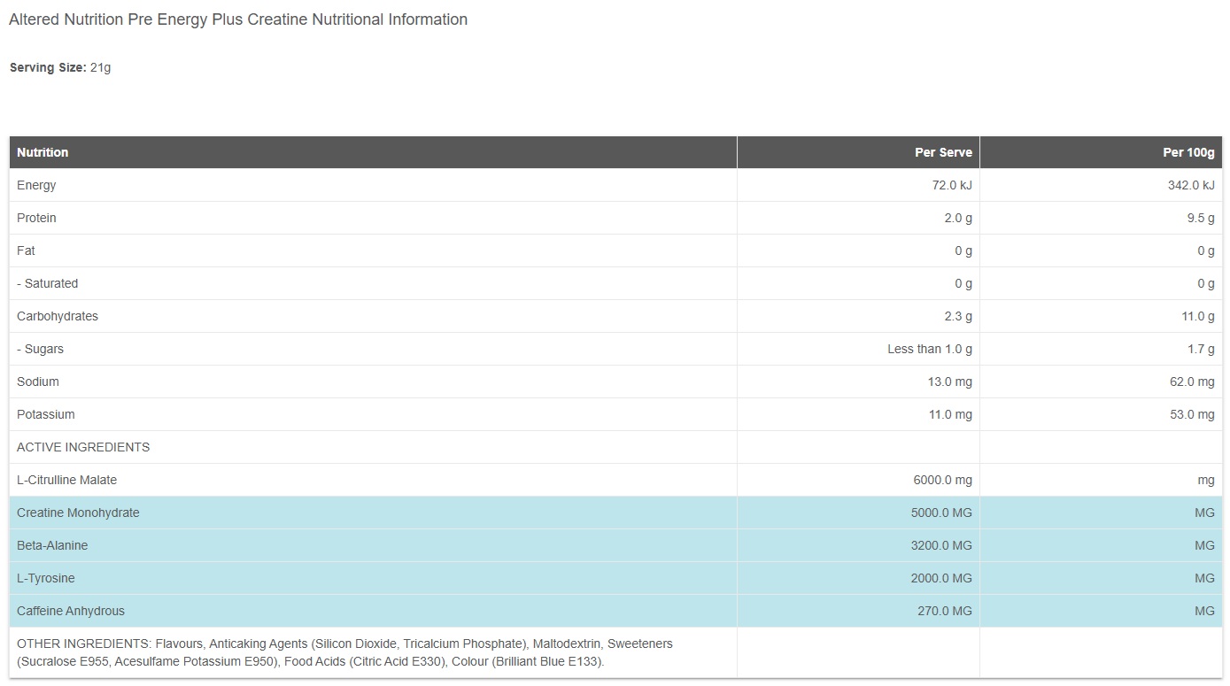Select the 'Potassium' row label

tap(46, 414)
